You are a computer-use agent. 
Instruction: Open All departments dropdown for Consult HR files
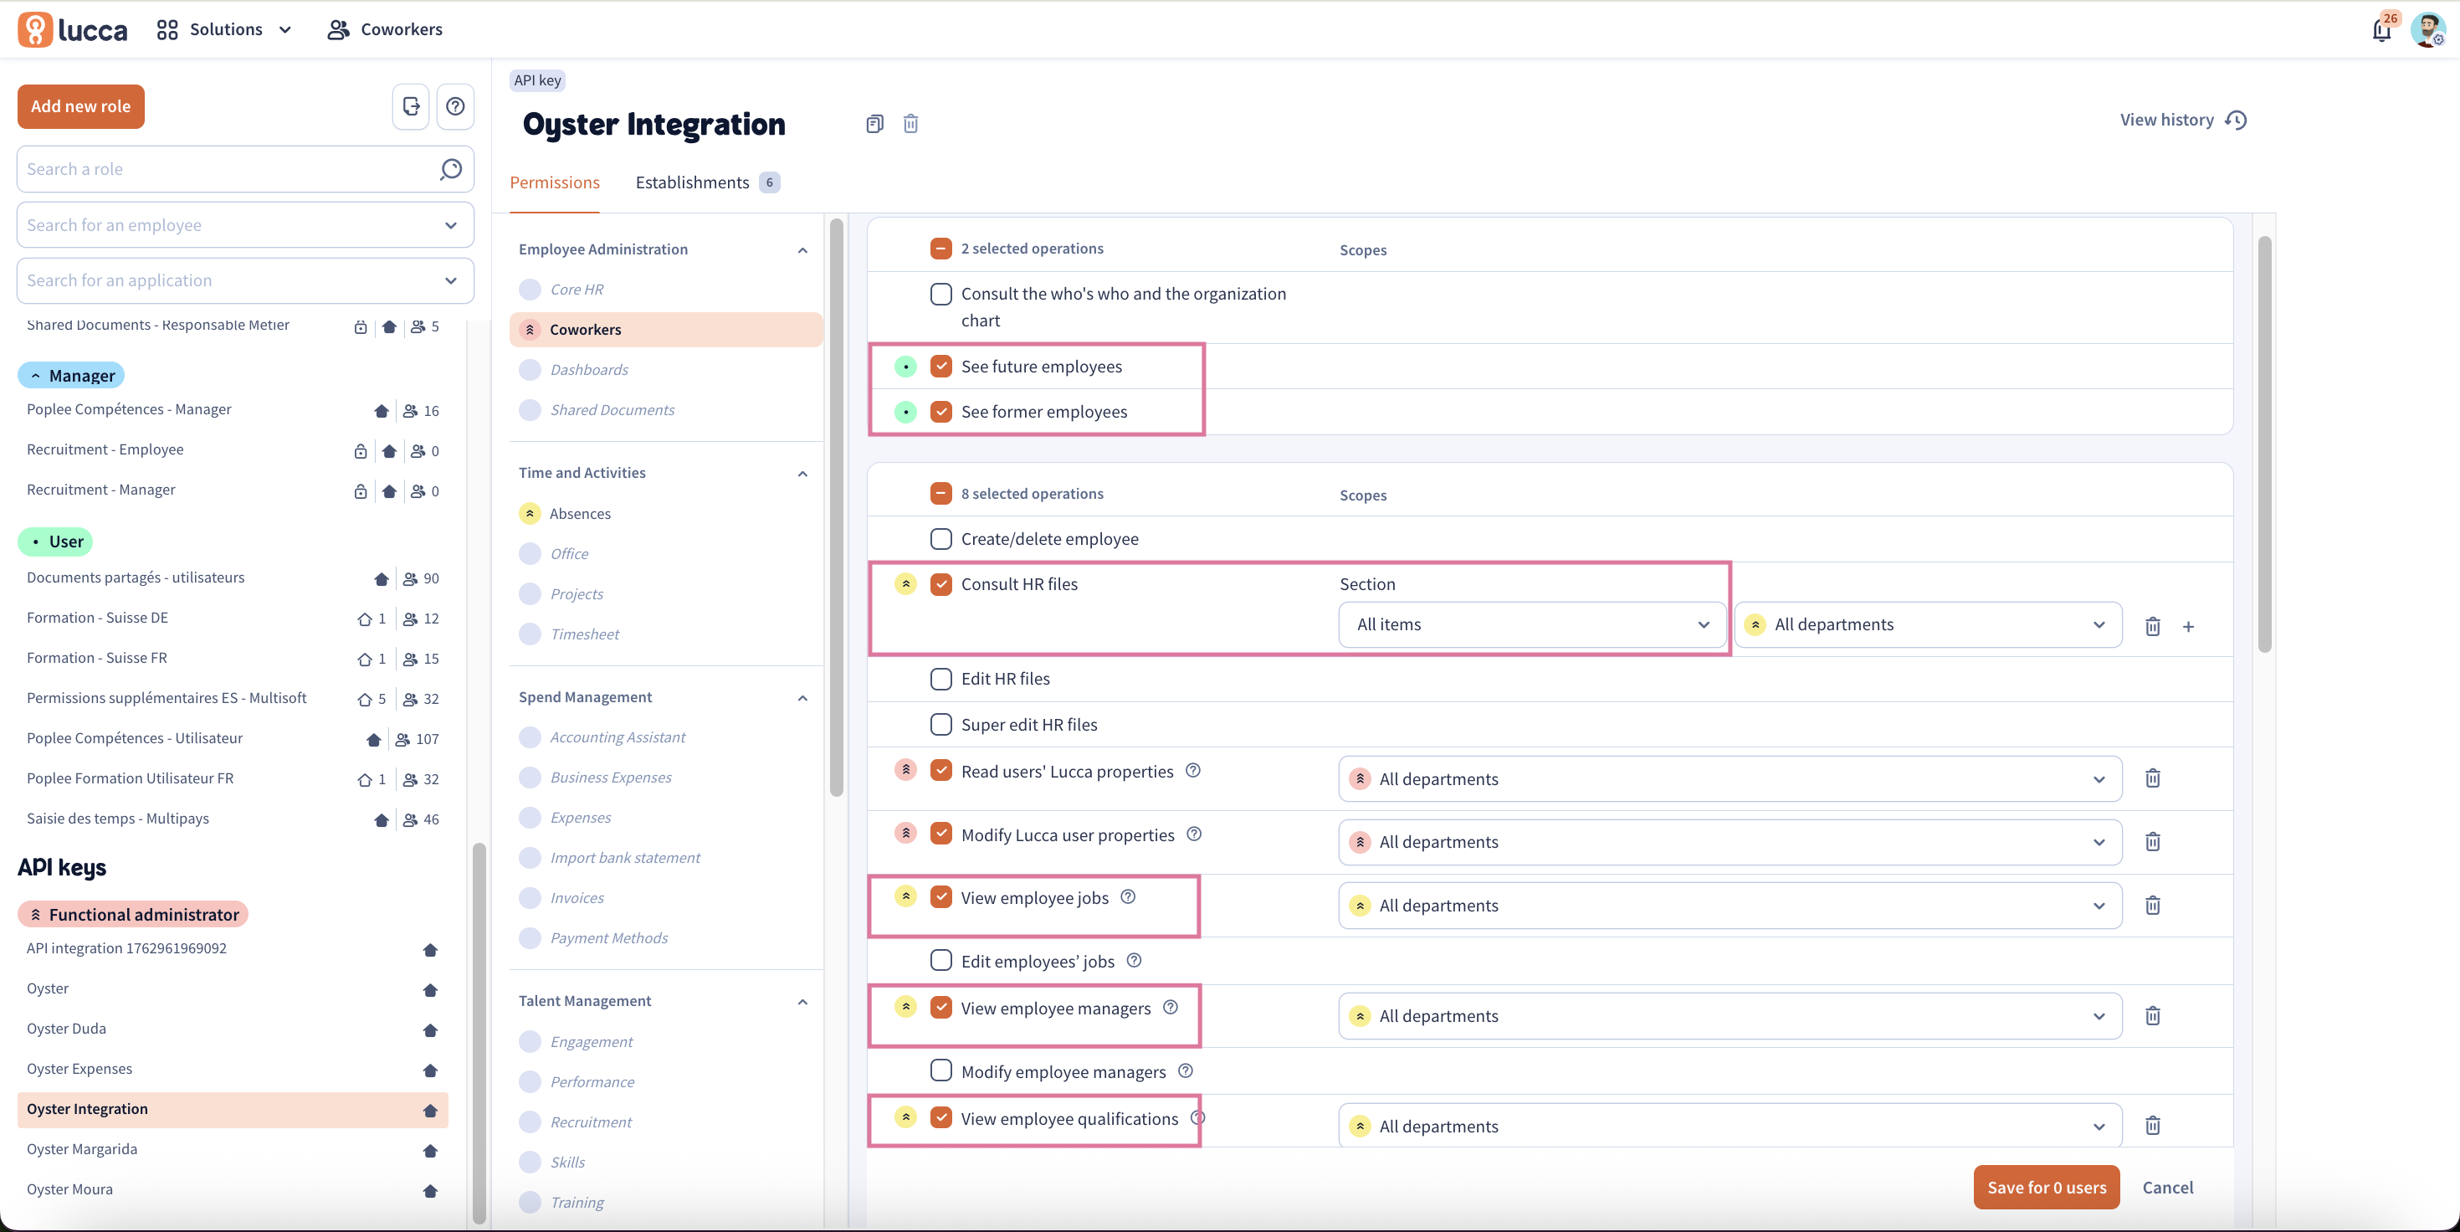tap(1928, 624)
